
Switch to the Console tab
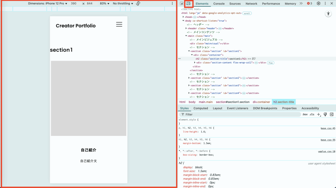[219, 4]
